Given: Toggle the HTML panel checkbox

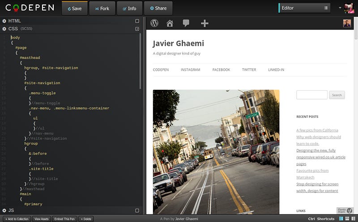Looking at the screenshot, I should (137, 21).
